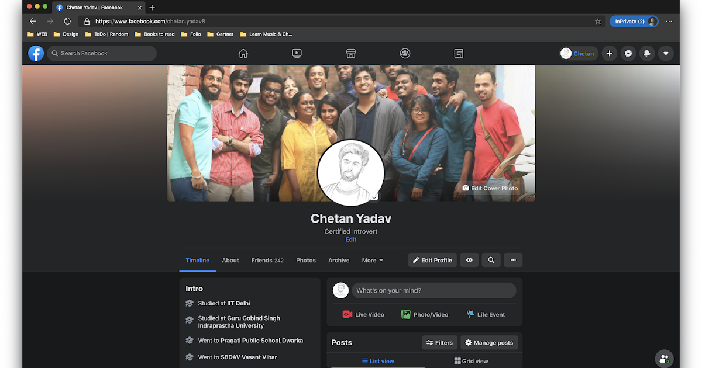702x368 pixels.
Task: Go forward in browser
Action: coord(50,21)
